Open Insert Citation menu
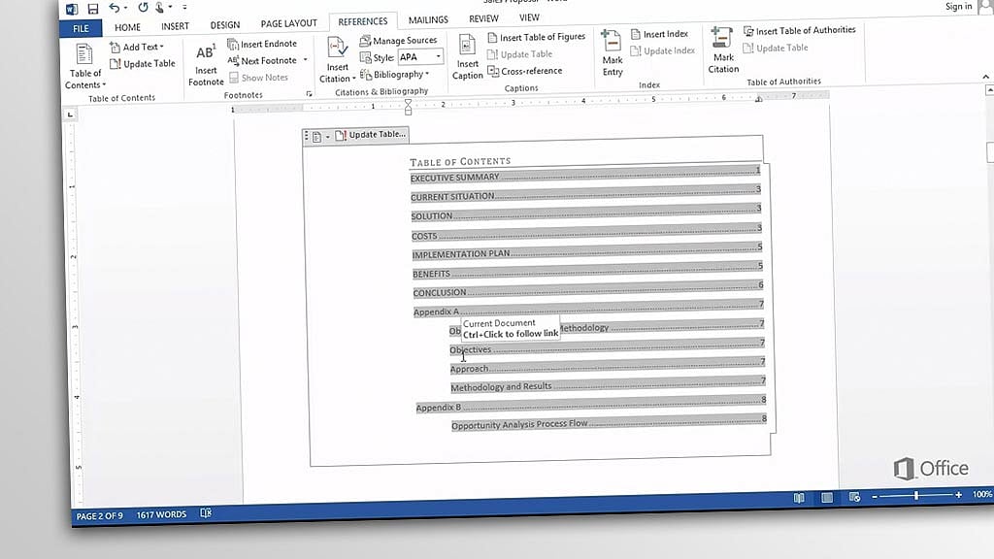 coord(337,61)
